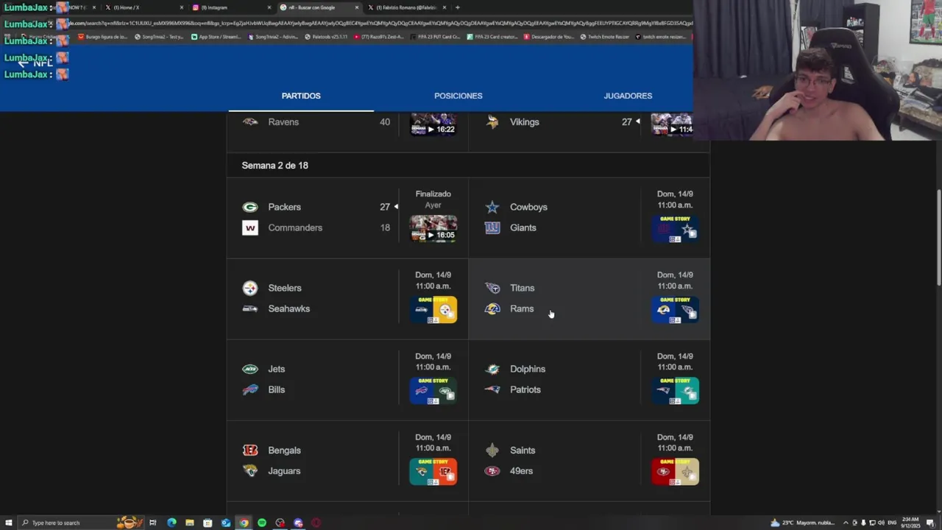Image resolution: width=942 pixels, height=530 pixels.
Task: Select the Fabrizio Romano X browser tab
Action: pyautogui.click(x=406, y=7)
